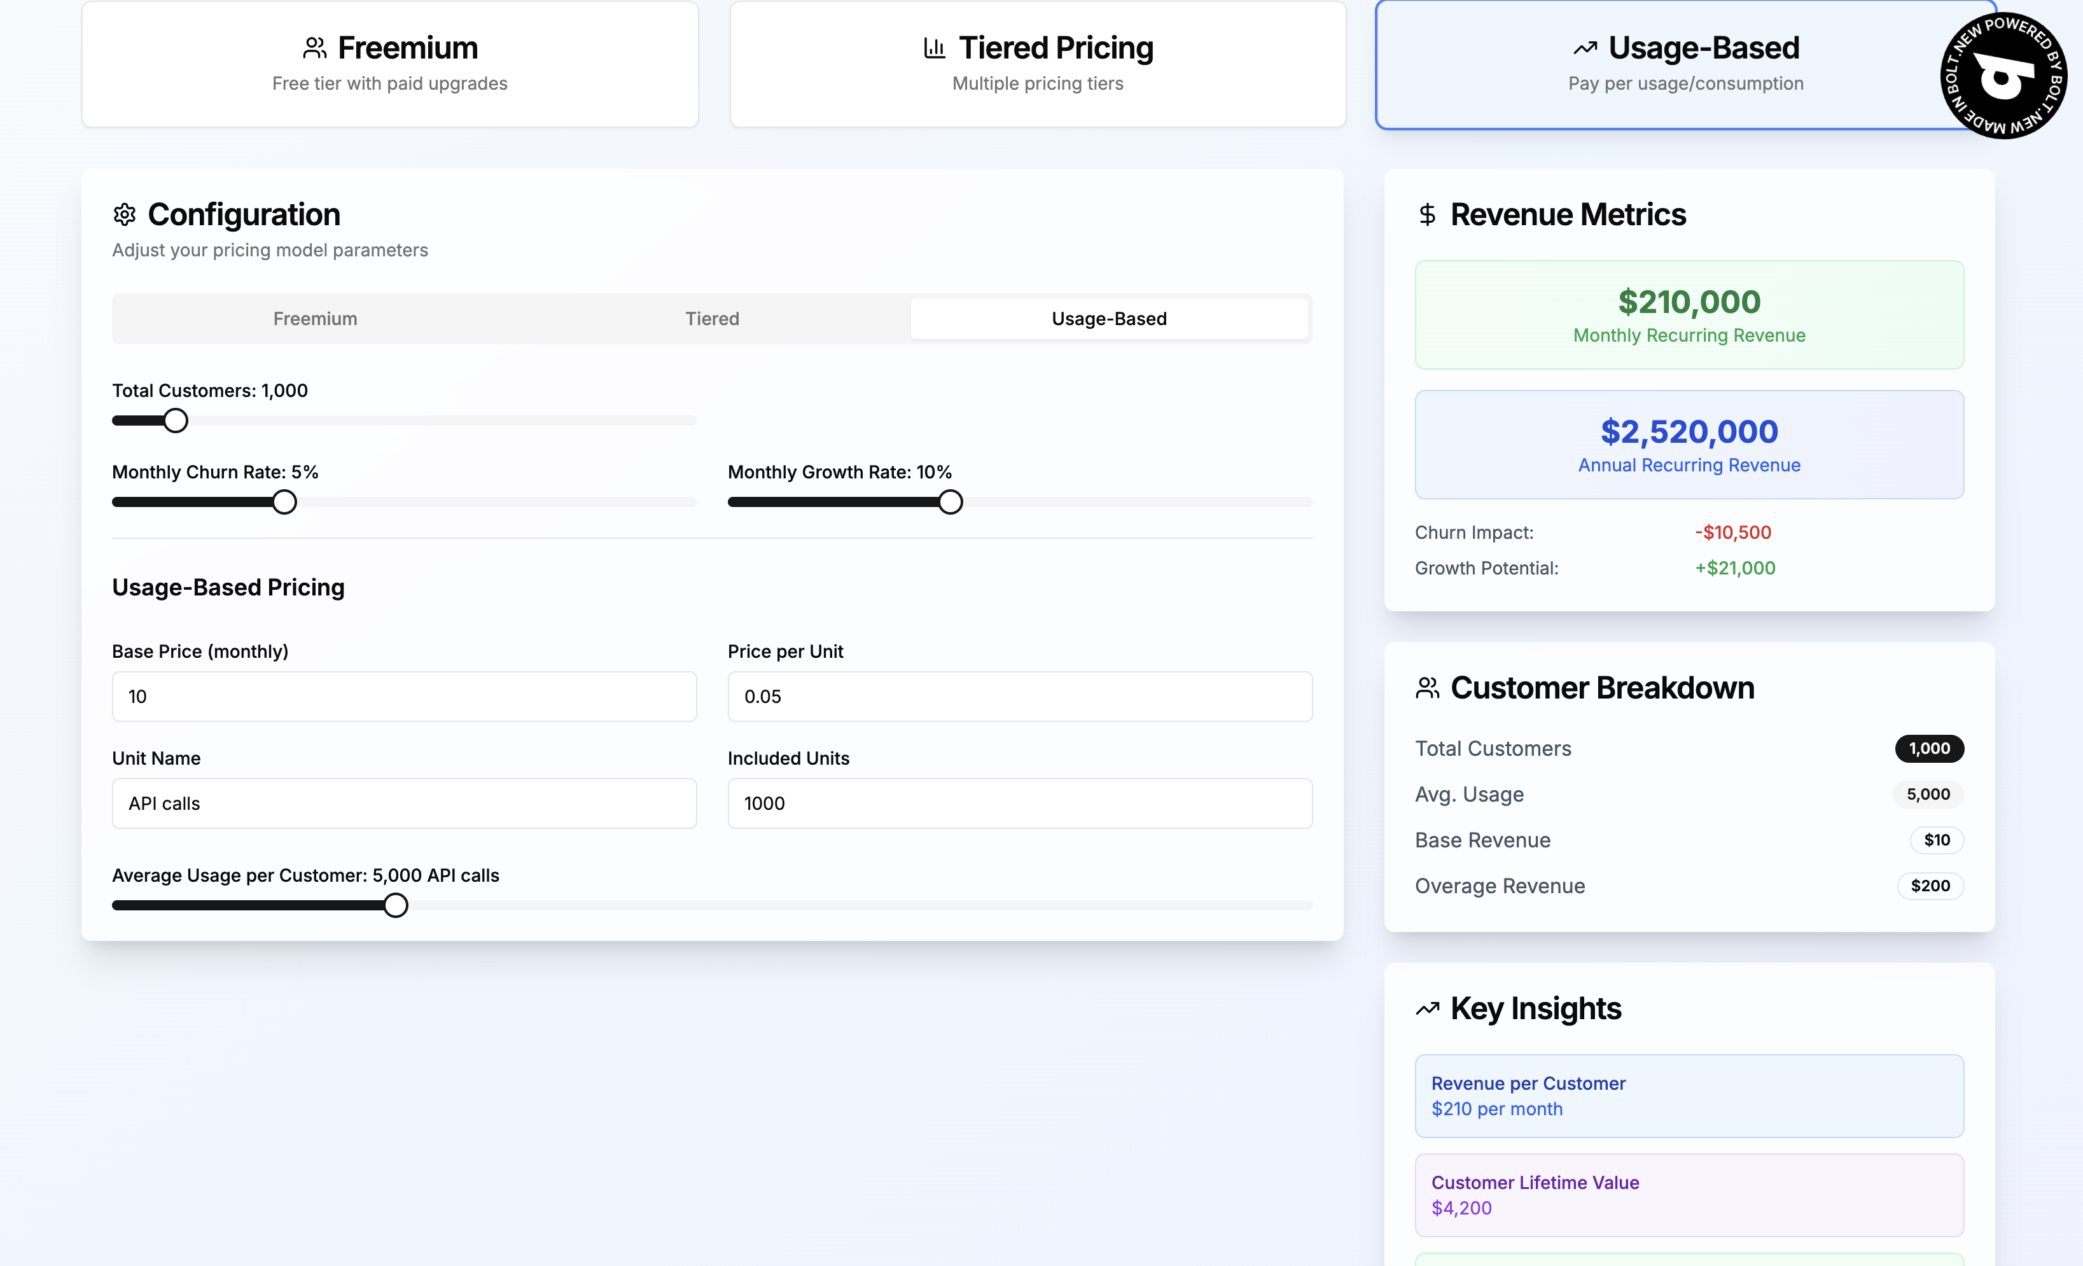Click the Usage-Based trending arrow icon
Screen dimensions: 2083x1266
1586,48
